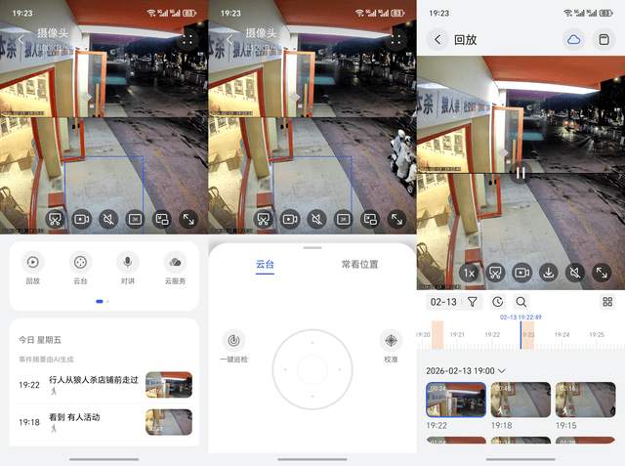625x466 pixels.
Task: Switch to the 常看位置 tab
Action: click(x=360, y=265)
